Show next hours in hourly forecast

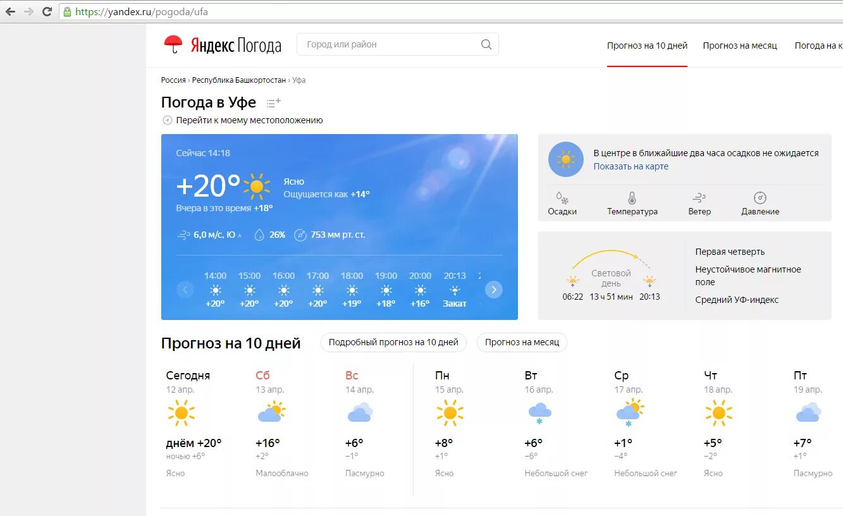[494, 290]
